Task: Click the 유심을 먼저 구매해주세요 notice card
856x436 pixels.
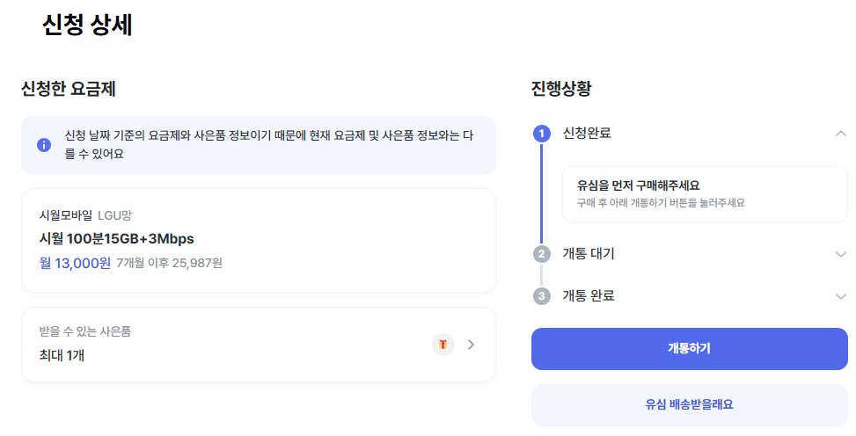Action: point(705,193)
